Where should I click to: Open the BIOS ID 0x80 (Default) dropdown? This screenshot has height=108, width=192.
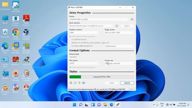(x=119, y=46)
